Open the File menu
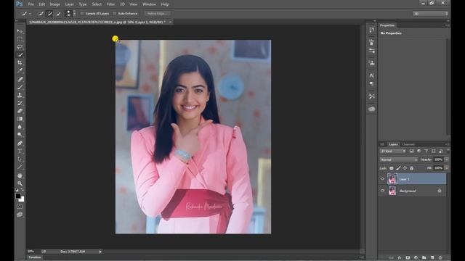Screen dimensions: 465x261 tap(31, 4)
